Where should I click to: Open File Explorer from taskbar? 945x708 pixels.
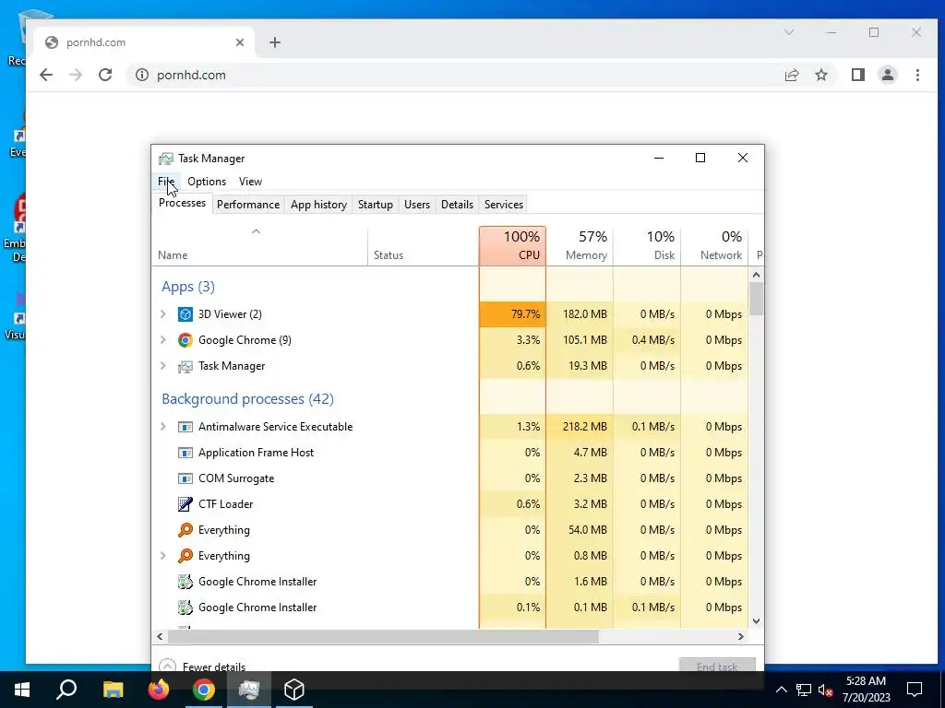point(113,690)
